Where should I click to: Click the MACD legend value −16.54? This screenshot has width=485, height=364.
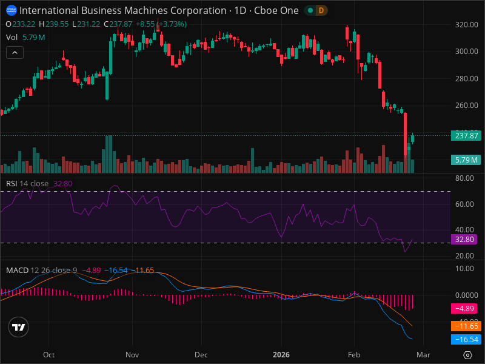[x=116, y=270]
